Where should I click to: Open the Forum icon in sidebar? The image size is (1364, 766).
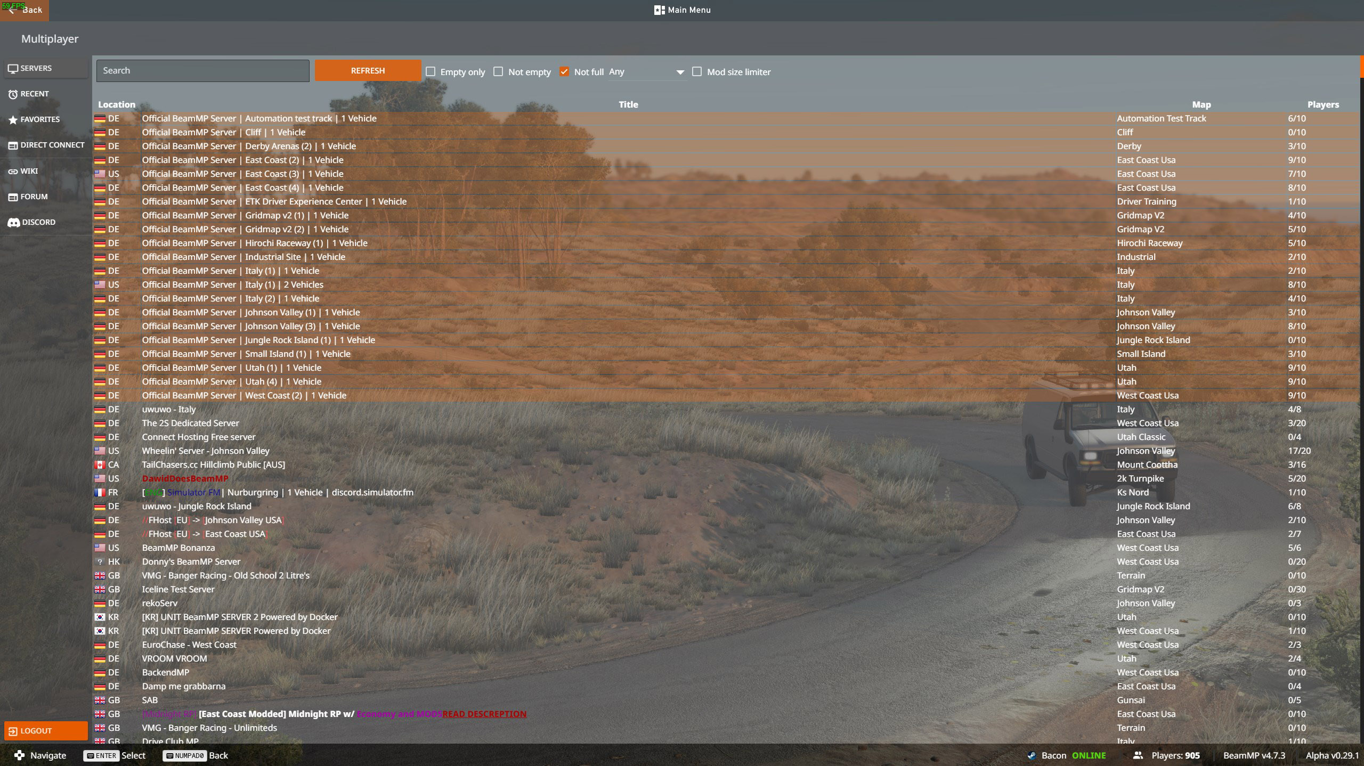coord(13,197)
